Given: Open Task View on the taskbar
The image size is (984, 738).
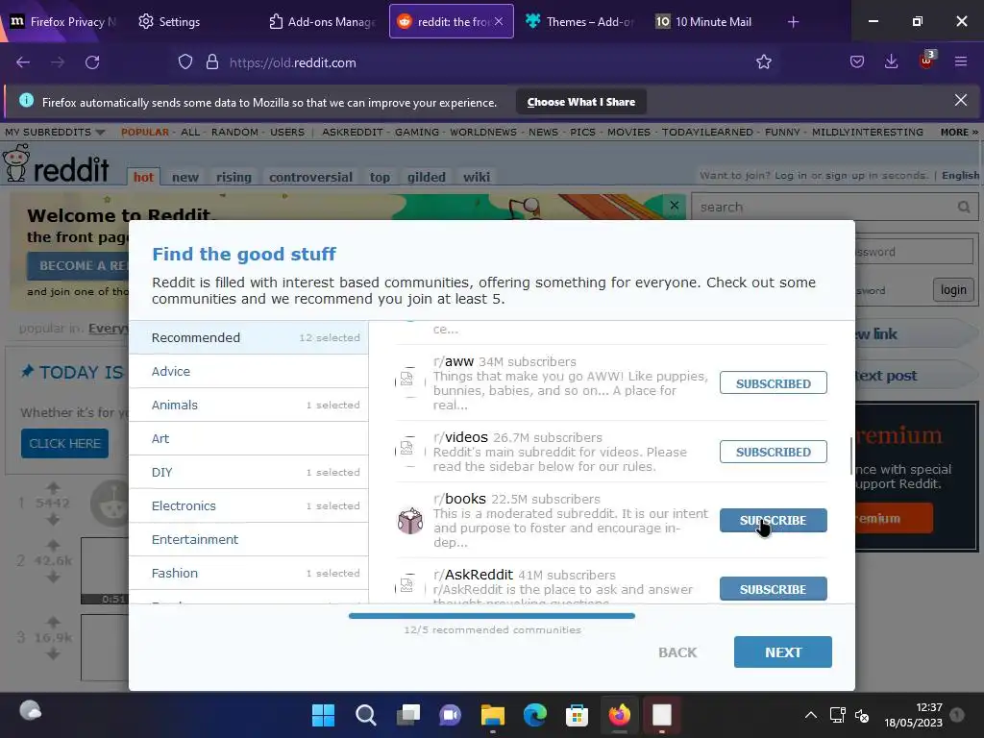Looking at the screenshot, I should [407, 715].
